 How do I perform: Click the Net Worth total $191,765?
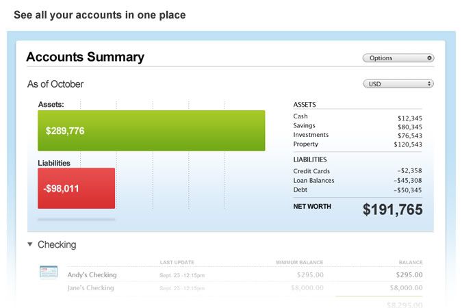click(392, 210)
